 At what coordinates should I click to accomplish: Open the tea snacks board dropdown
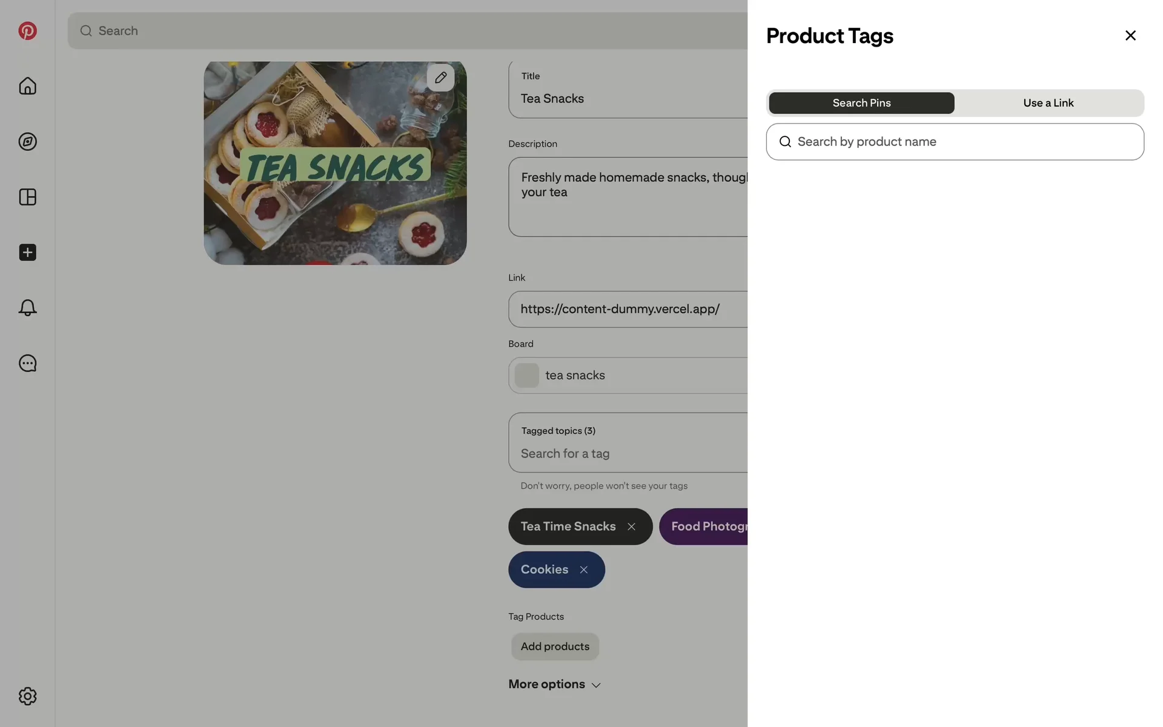[630, 376]
